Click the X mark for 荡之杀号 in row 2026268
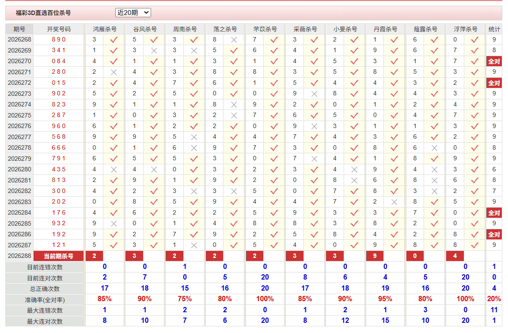 (234, 40)
